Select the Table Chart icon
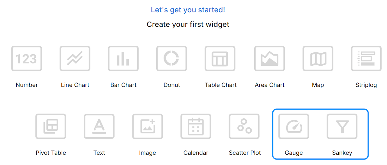This screenshot has width=387, height=165. coord(220,59)
